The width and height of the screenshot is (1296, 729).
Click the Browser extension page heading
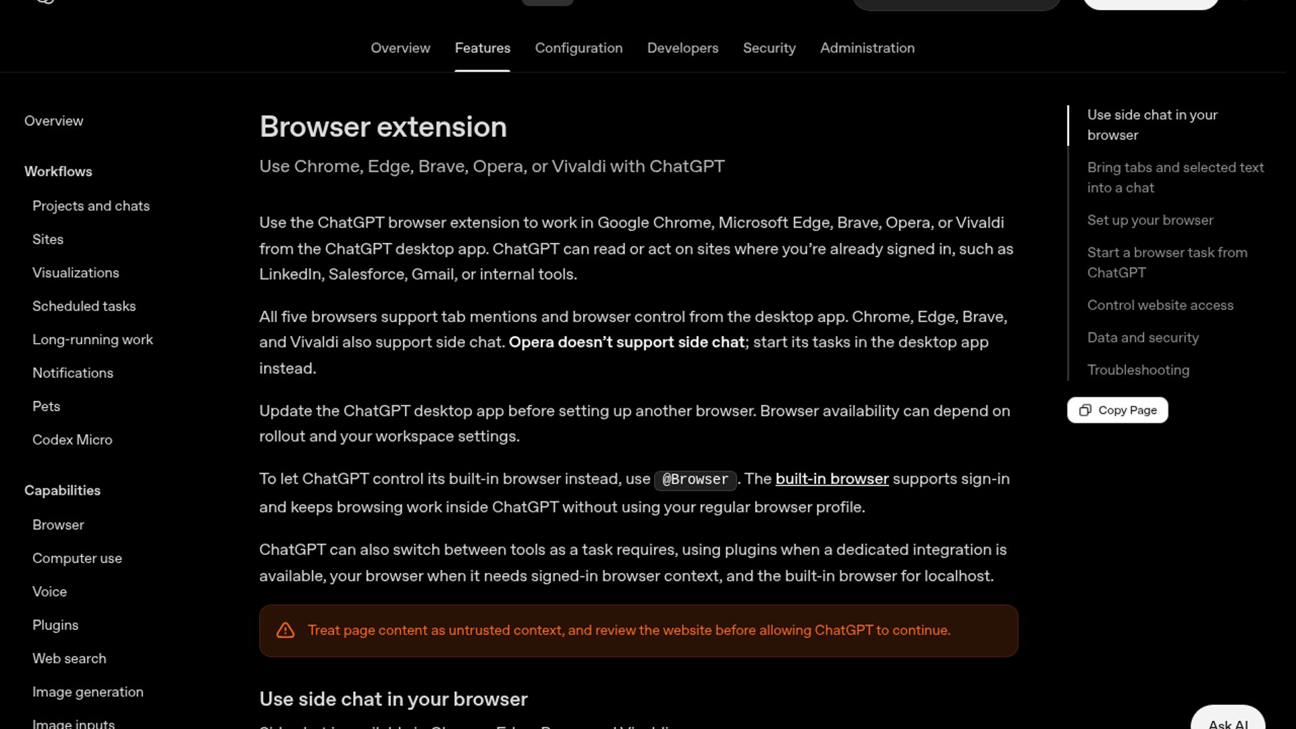pyautogui.click(x=383, y=127)
